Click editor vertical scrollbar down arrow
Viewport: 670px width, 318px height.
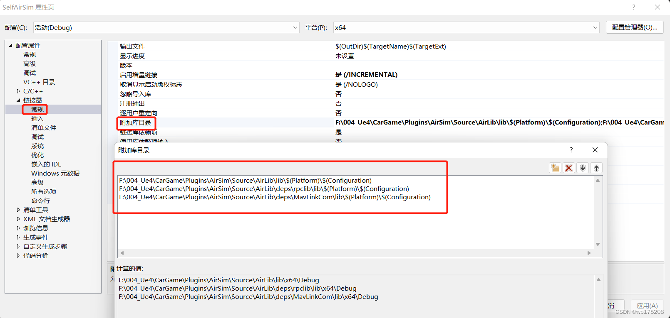tap(598, 244)
